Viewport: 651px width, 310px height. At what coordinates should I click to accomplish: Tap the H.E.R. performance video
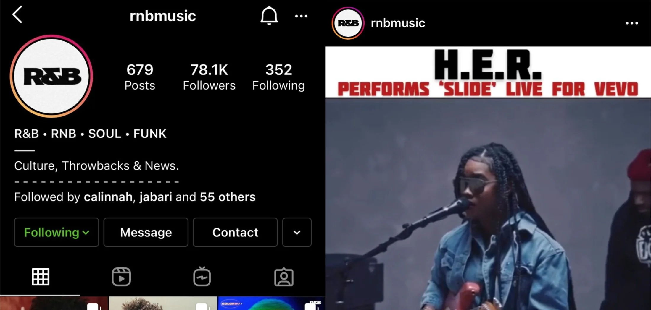click(488, 204)
